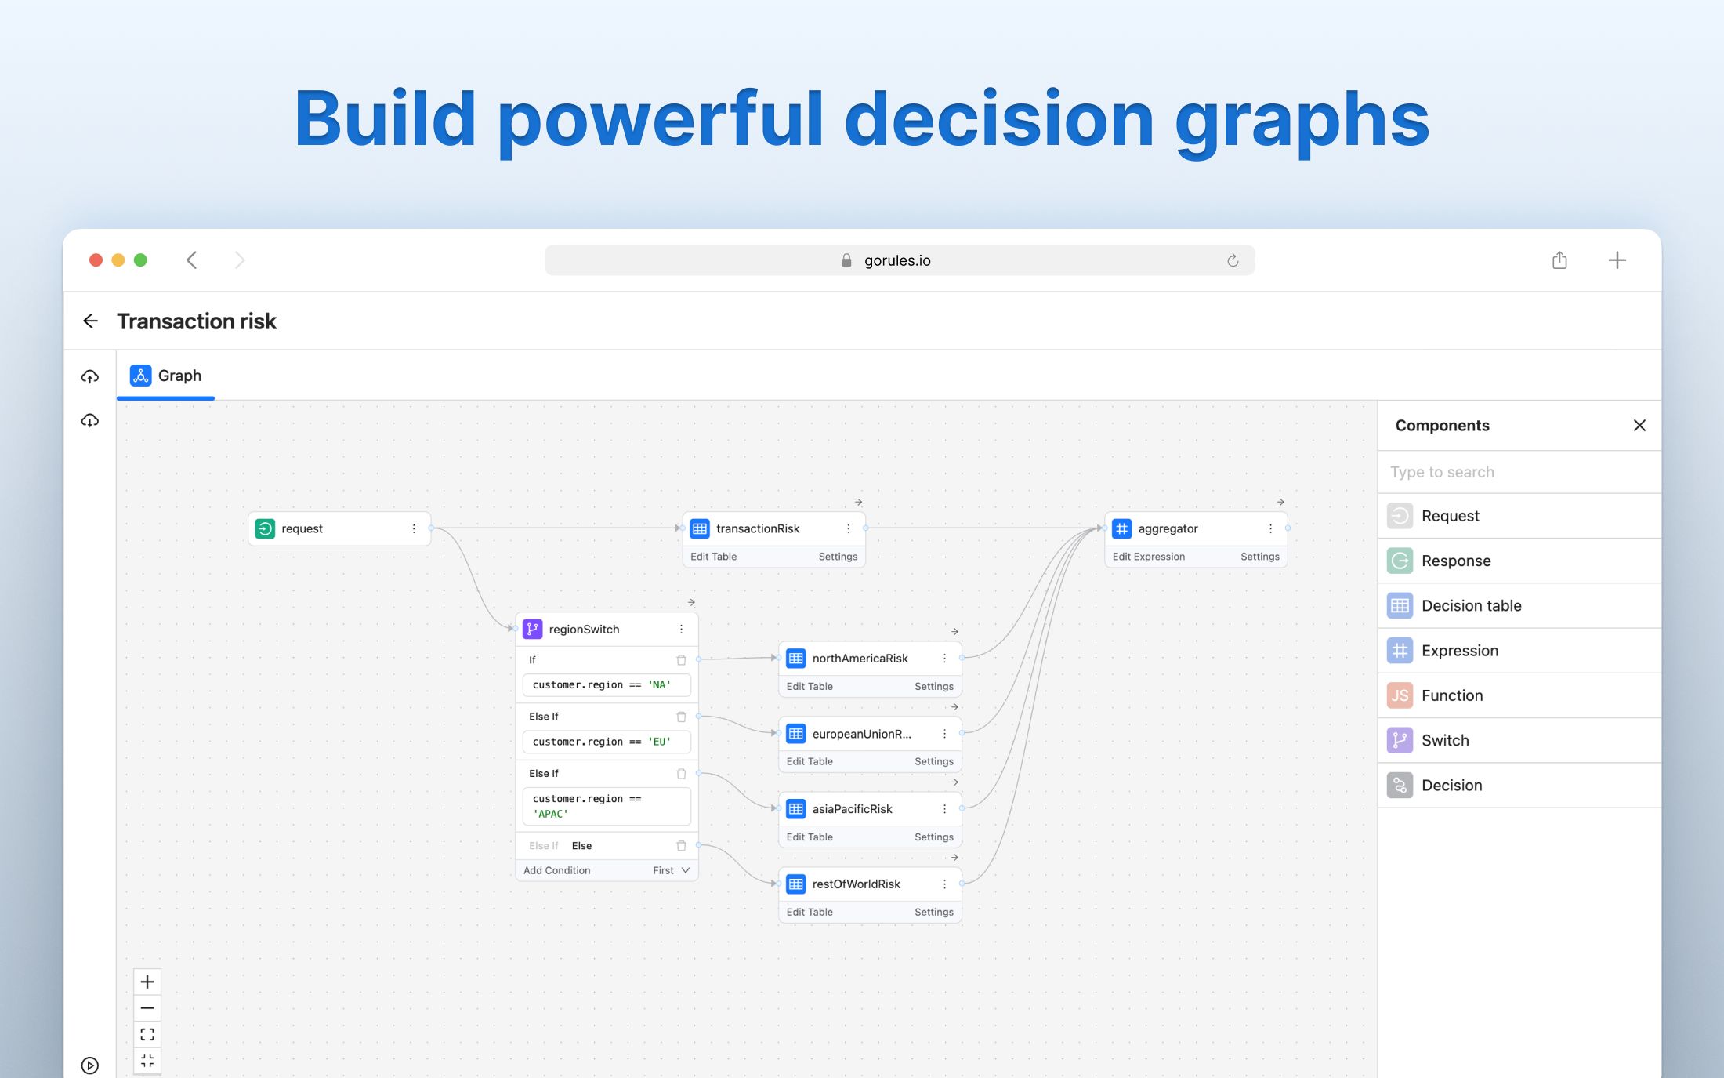
Task: Click the simulate play icon at bottom left
Action: tap(89, 1064)
